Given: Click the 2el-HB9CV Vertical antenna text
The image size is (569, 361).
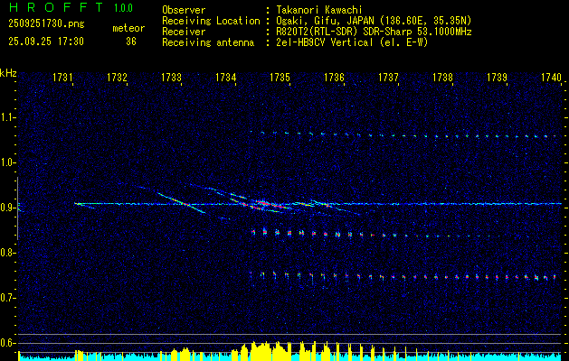Looking at the screenshot, I should click(352, 42).
